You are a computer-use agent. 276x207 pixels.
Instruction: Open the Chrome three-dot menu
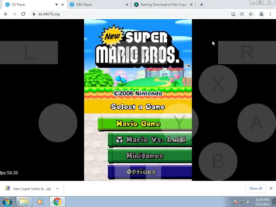(x=270, y=14)
